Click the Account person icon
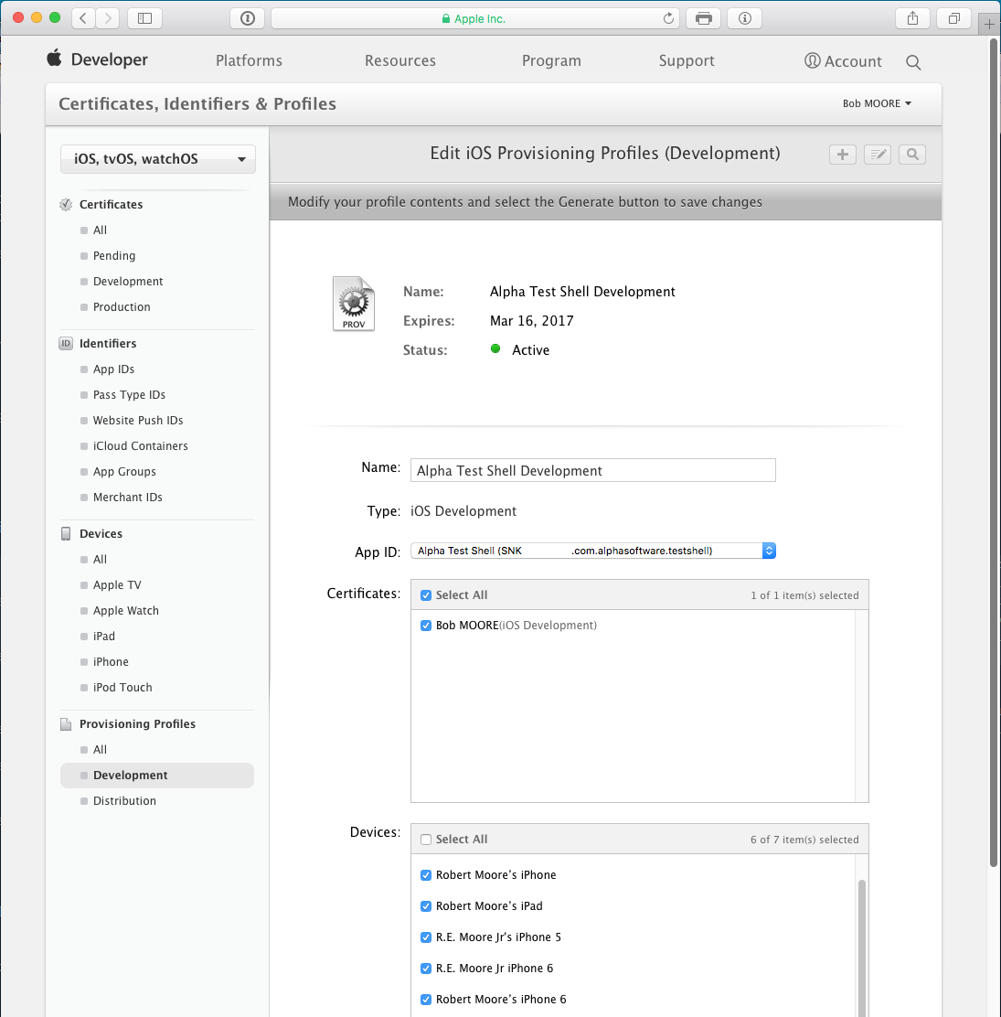Viewport: 1001px width, 1017px height. [813, 61]
